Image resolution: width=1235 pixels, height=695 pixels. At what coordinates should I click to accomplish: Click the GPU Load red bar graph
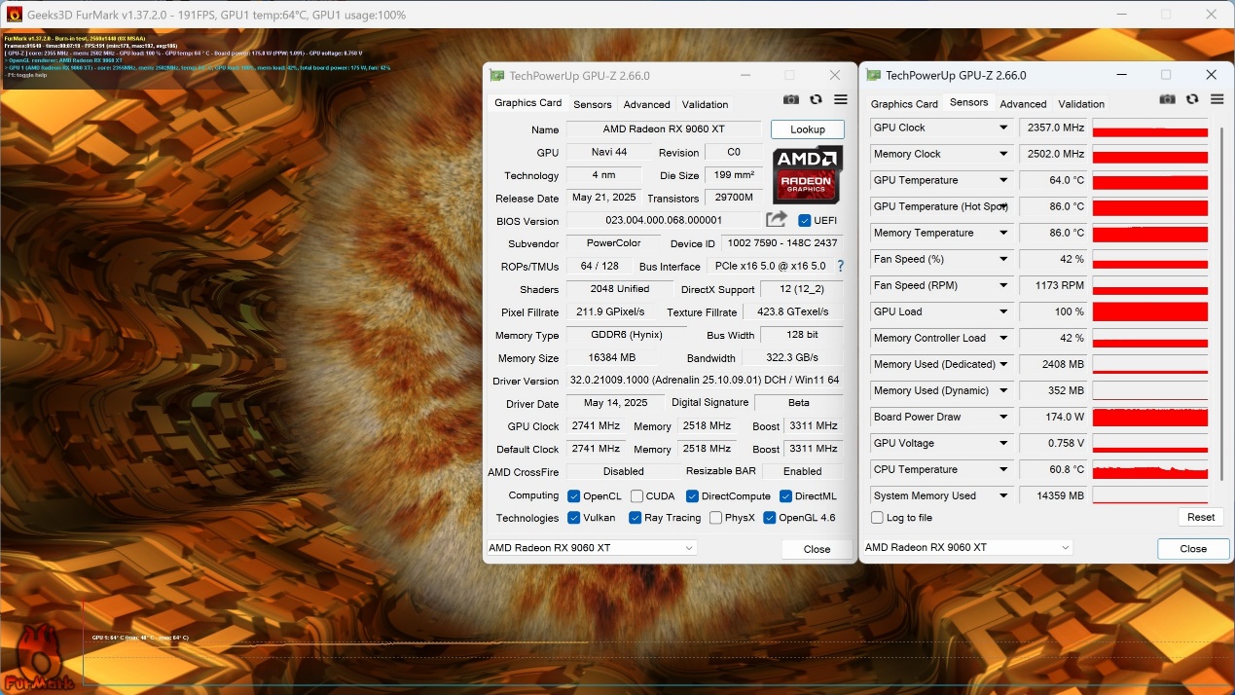(1148, 311)
